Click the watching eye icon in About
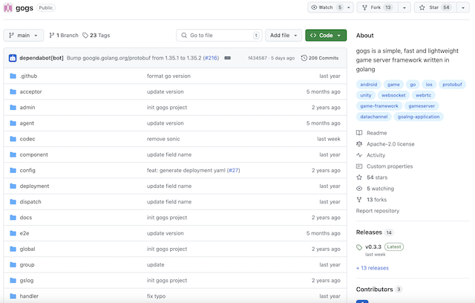Viewport: 475px width, 303px height. point(359,189)
